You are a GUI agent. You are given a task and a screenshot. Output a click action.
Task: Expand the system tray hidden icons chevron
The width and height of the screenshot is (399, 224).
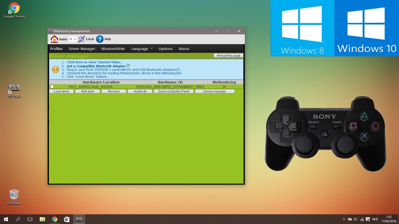pyautogui.click(x=344, y=219)
